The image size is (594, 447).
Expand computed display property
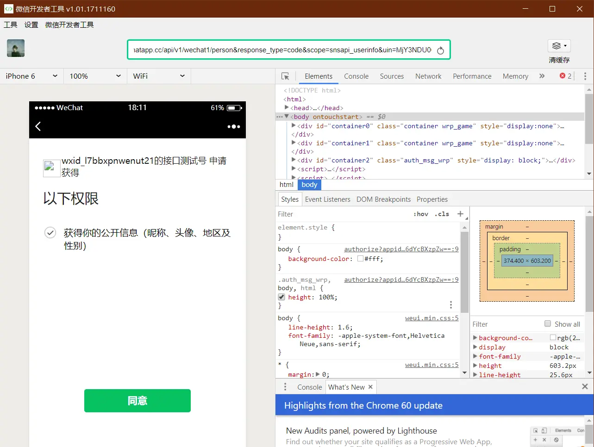(x=475, y=347)
